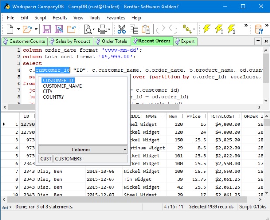
Task: Sort by TOTALCOST column header
Action: tap(225, 117)
